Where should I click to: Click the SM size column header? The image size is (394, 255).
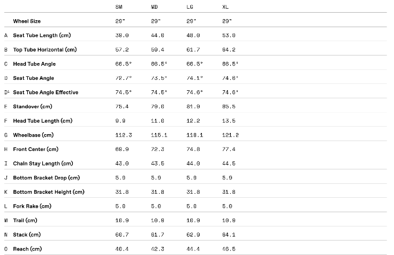click(x=119, y=7)
